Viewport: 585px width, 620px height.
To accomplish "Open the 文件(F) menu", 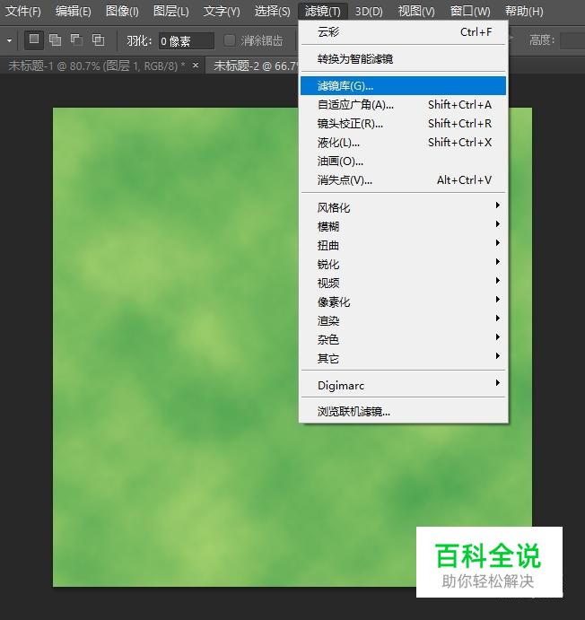I will click(23, 11).
